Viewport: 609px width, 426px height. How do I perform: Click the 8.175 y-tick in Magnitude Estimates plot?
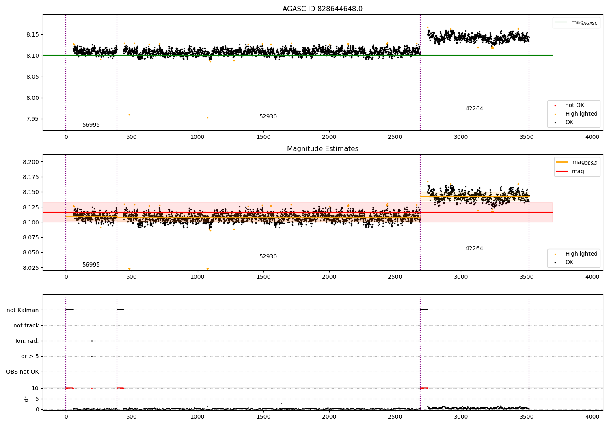pos(31,177)
